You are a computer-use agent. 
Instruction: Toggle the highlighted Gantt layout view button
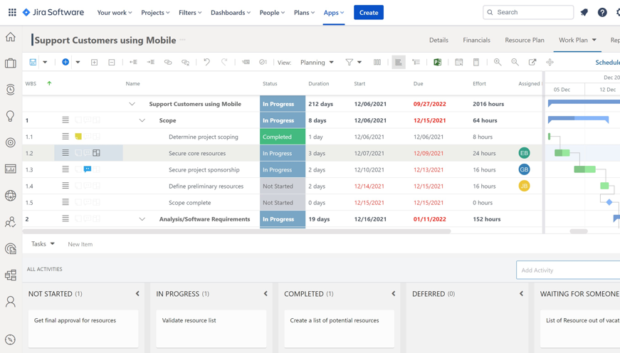(399, 63)
